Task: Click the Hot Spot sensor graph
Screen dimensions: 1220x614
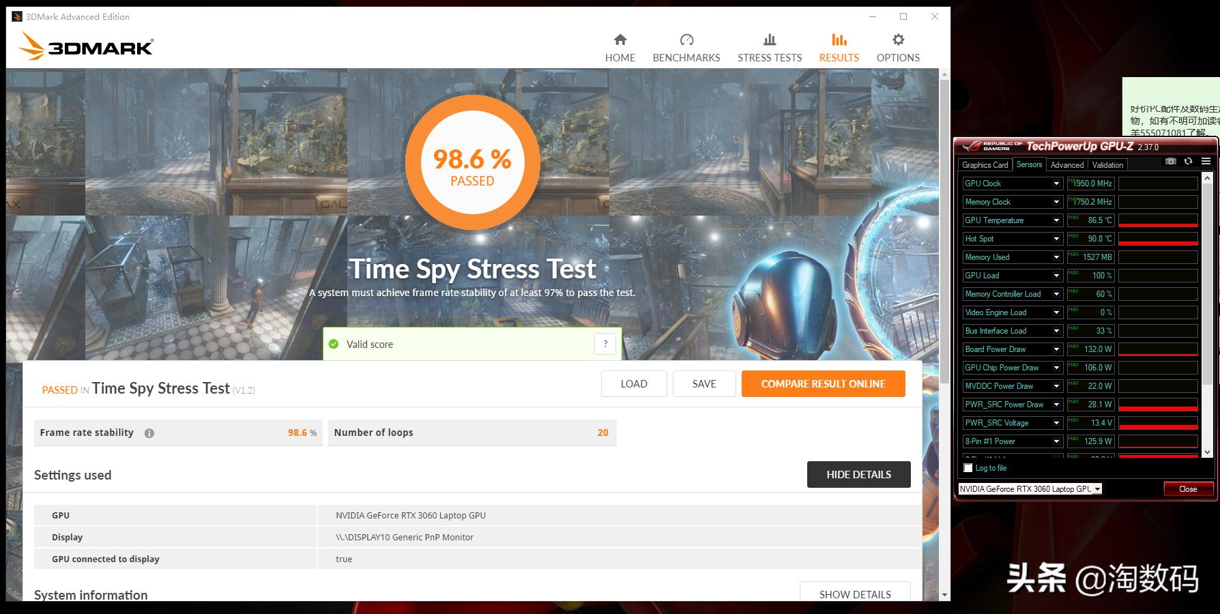Action: pos(1158,239)
